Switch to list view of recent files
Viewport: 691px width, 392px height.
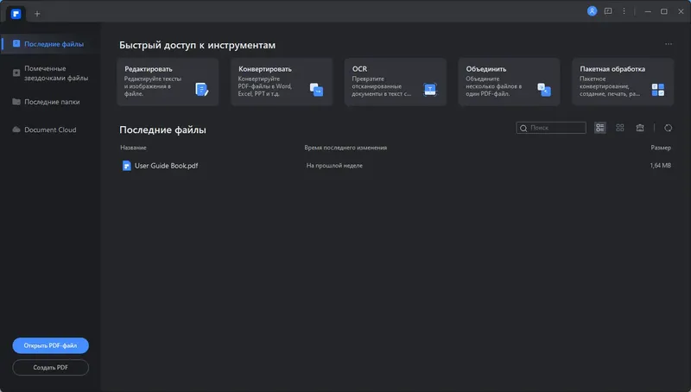coord(600,128)
